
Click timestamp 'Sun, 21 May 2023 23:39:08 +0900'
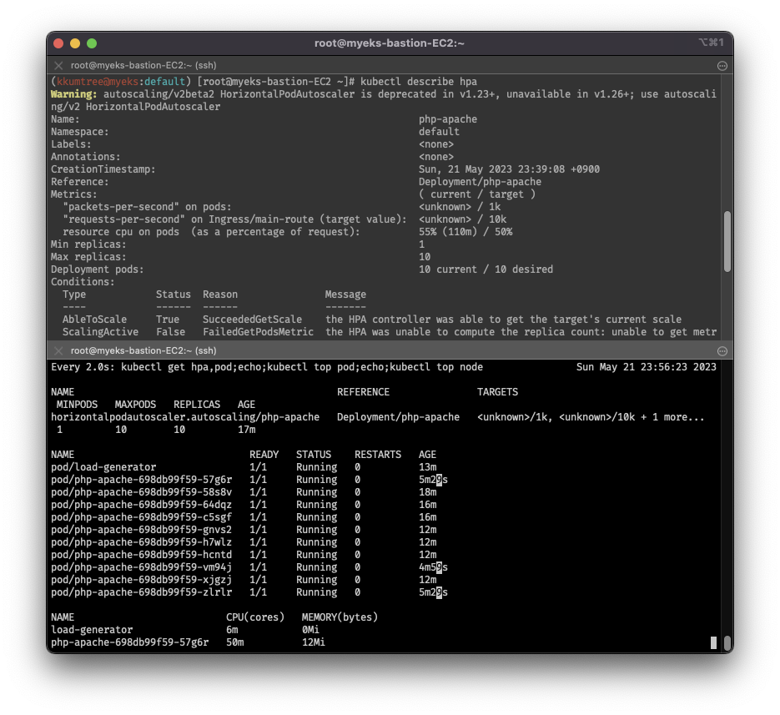(509, 169)
